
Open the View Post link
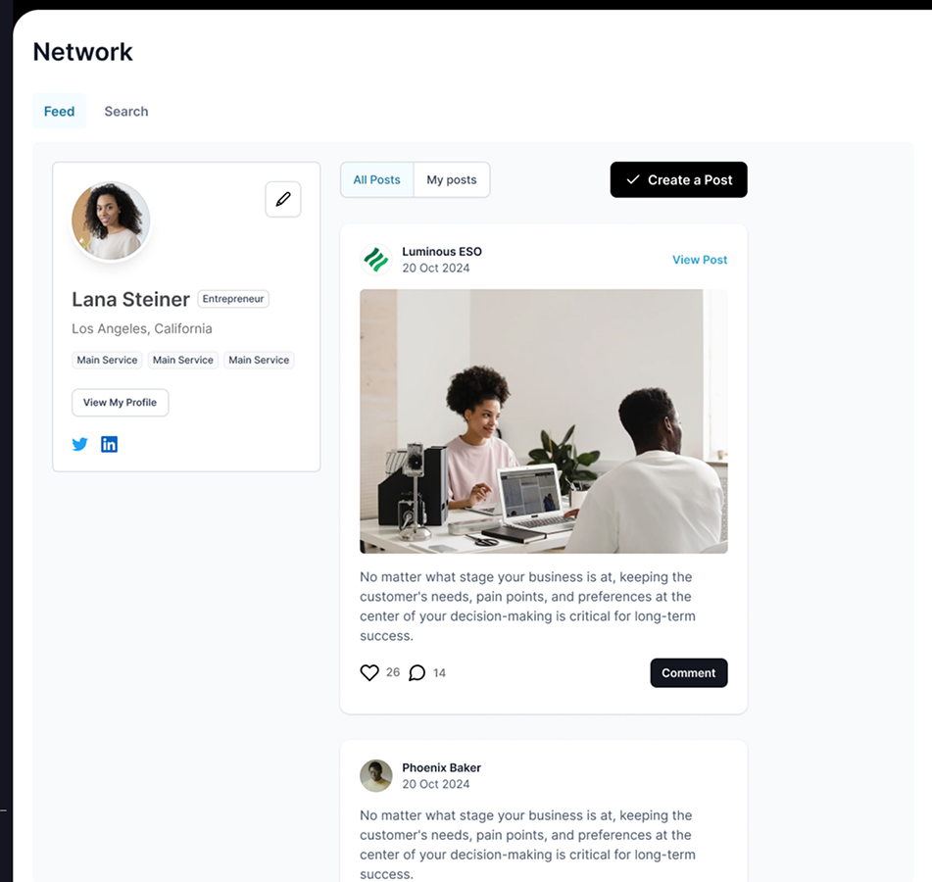[700, 260]
